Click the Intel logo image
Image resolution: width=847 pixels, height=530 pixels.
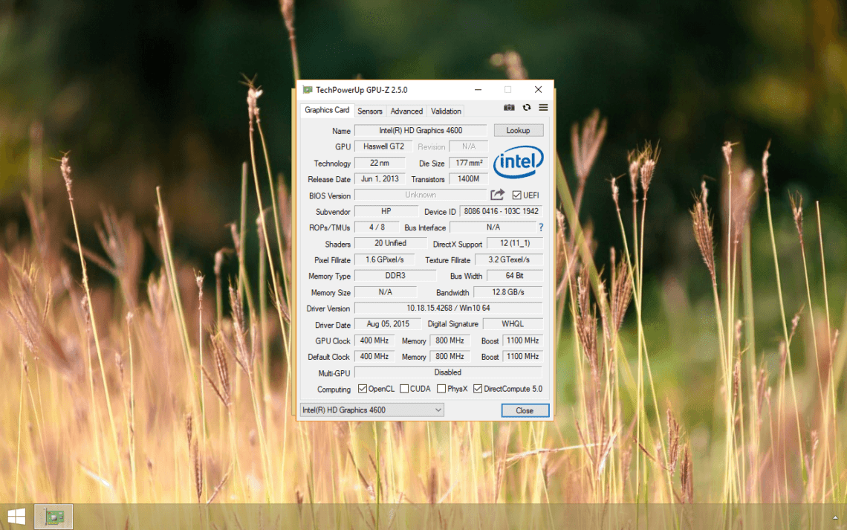[518, 163]
